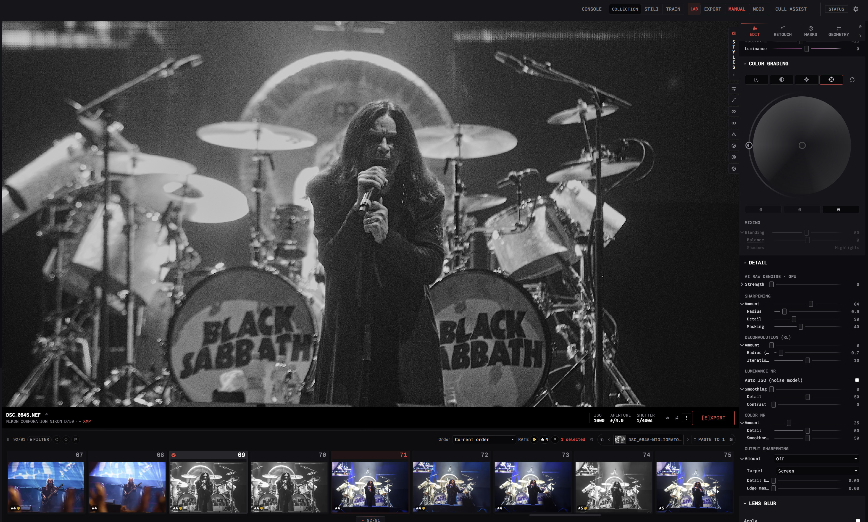Screen dimensions: 868x522
Task: Click the PASTE TO 1 button
Action: pos(708,440)
